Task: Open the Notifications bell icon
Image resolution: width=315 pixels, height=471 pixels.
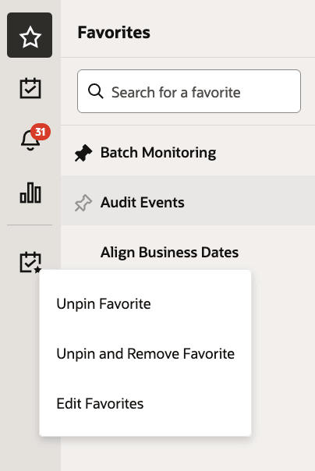Action: (30, 140)
